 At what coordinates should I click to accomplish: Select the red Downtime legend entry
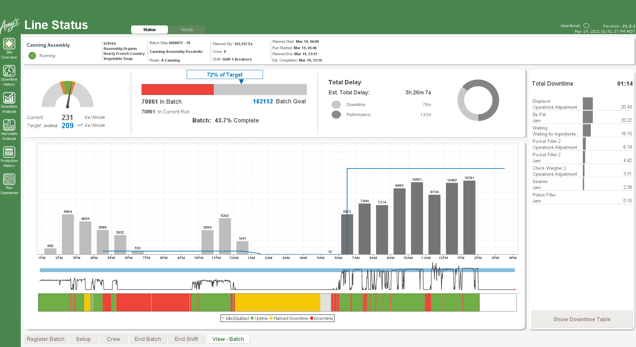tap(322, 318)
